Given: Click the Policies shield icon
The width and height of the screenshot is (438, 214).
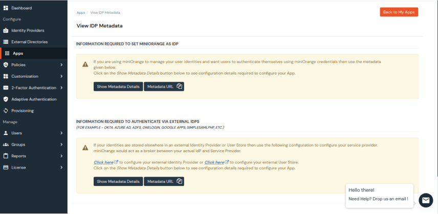Looking at the screenshot, I should click(x=6, y=65).
